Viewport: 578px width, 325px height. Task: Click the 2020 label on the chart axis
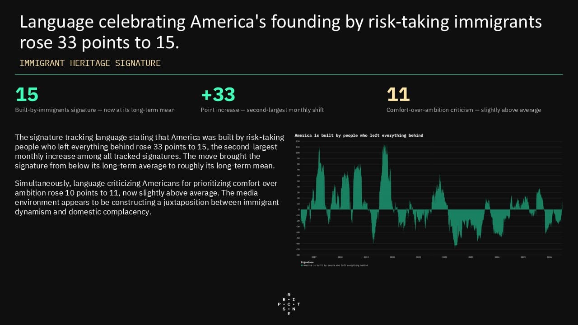[392, 257]
